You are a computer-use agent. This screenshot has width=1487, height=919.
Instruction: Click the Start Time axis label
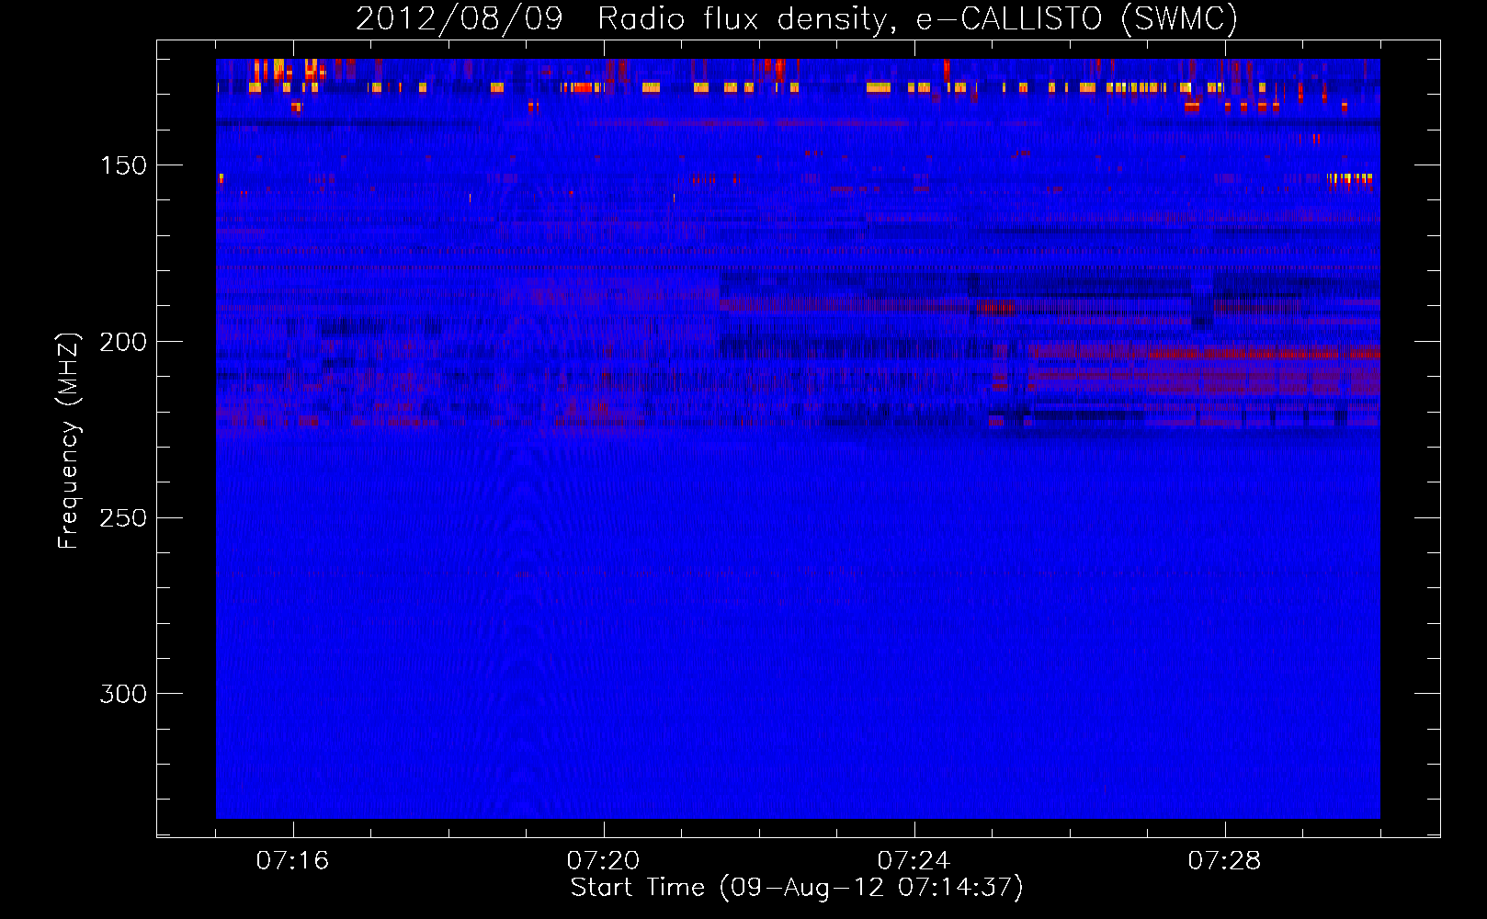[x=797, y=888]
